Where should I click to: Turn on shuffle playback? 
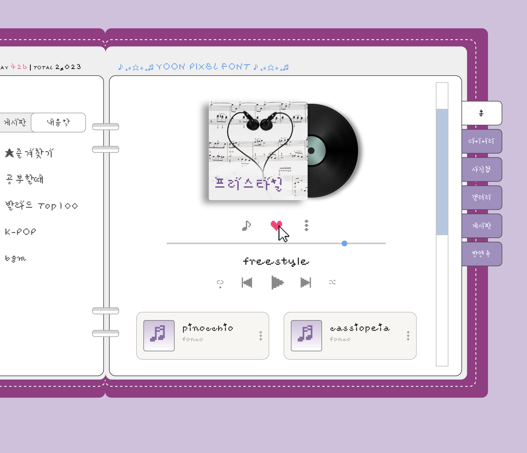coord(332,283)
